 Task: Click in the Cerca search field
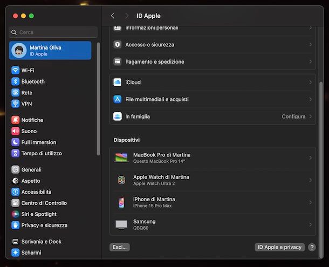pyautogui.click(x=53, y=32)
